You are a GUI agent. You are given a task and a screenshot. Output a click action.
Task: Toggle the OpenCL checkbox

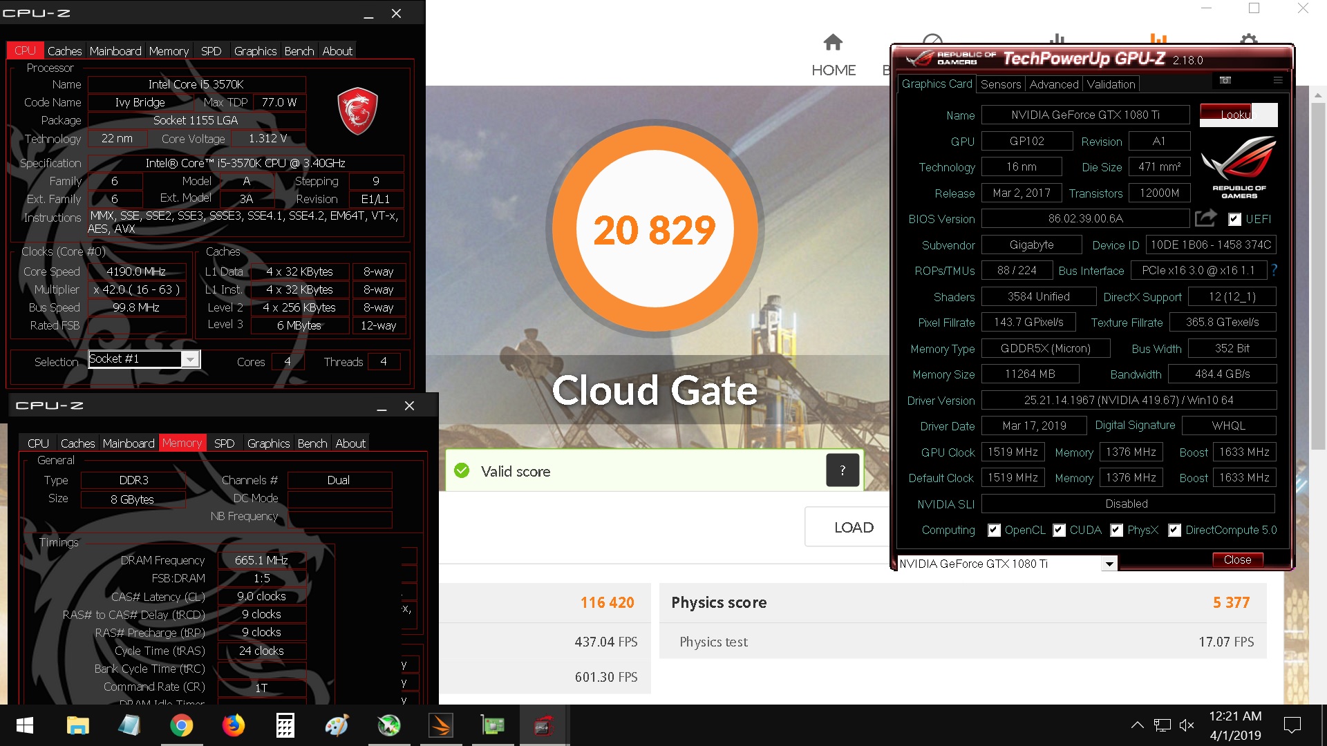tap(994, 530)
